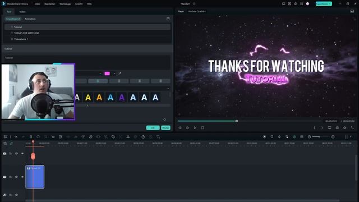The width and height of the screenshot is (359, 202).
Task: Enter fullscreen preview
Action: pyautogui.click(x=352, y=128)
